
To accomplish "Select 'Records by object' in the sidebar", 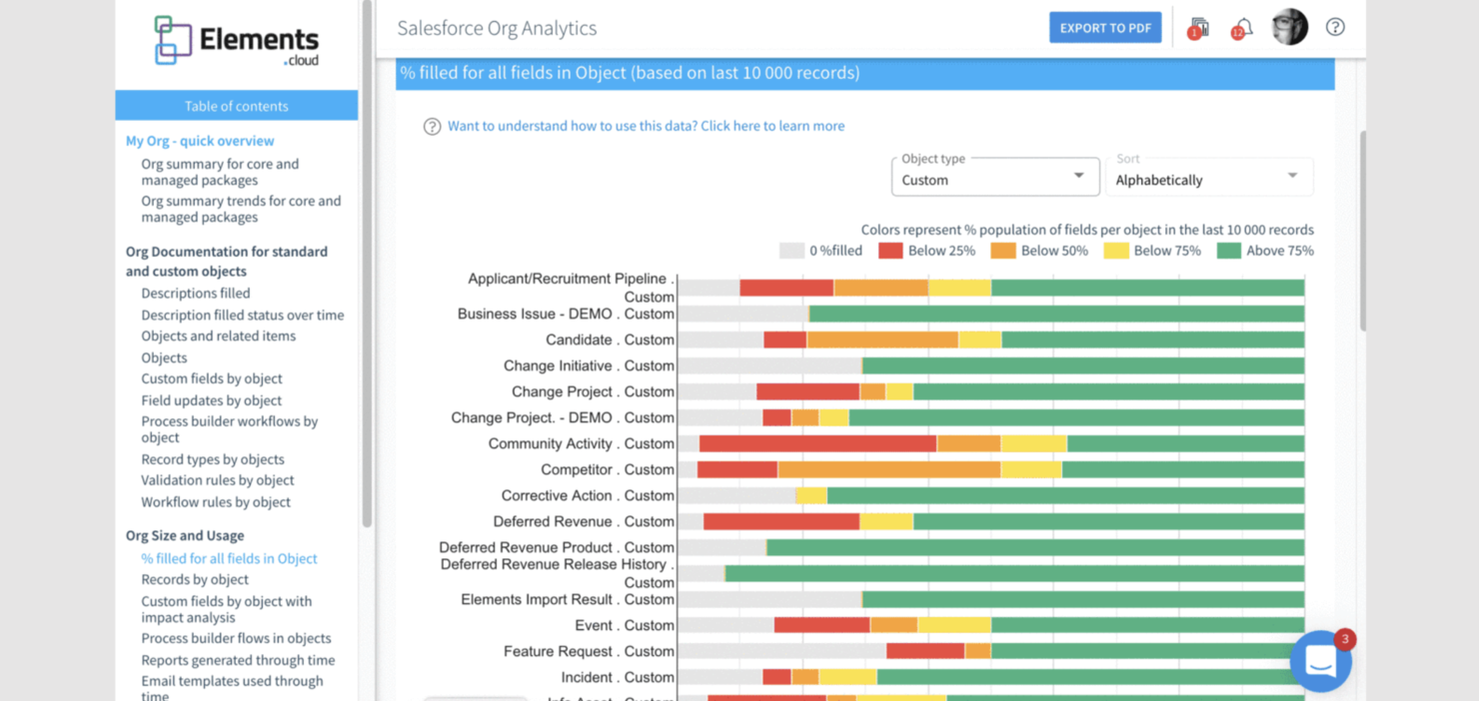I will [x=195, y=579].
